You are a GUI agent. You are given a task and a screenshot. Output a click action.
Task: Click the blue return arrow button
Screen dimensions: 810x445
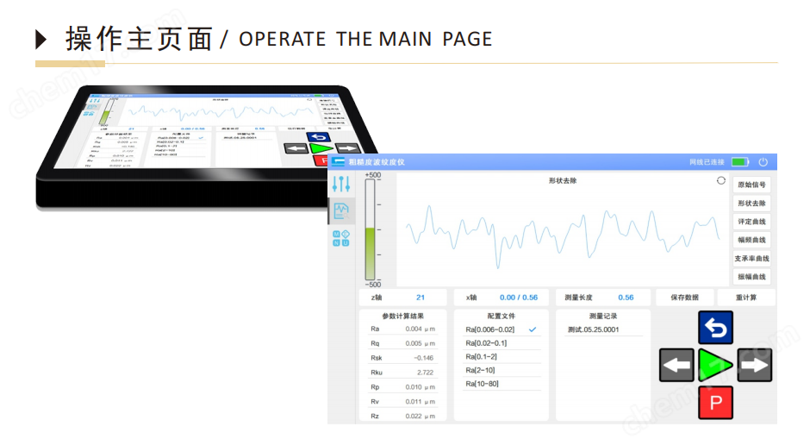click(x=715, y=328)
